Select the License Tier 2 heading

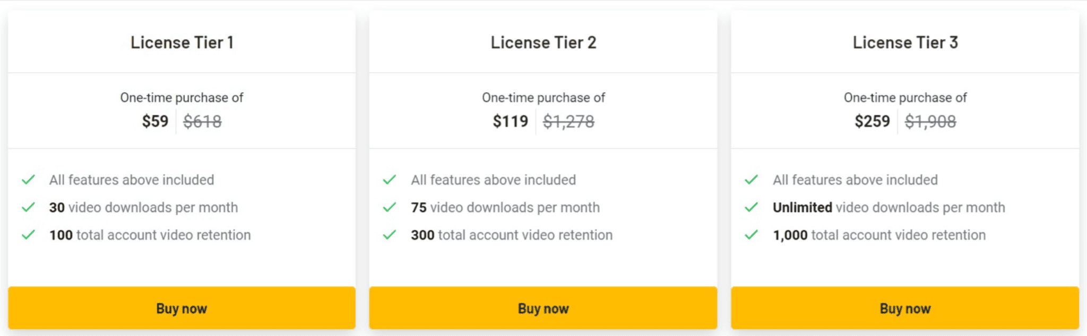543,42
